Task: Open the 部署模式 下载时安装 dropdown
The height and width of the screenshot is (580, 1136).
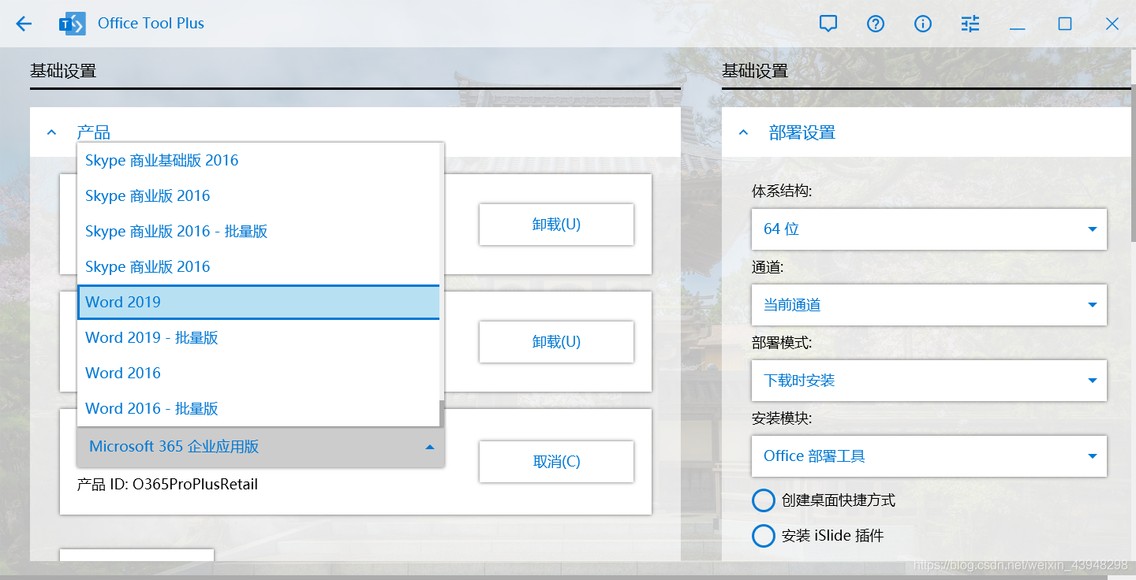Action: coord(929,381)
